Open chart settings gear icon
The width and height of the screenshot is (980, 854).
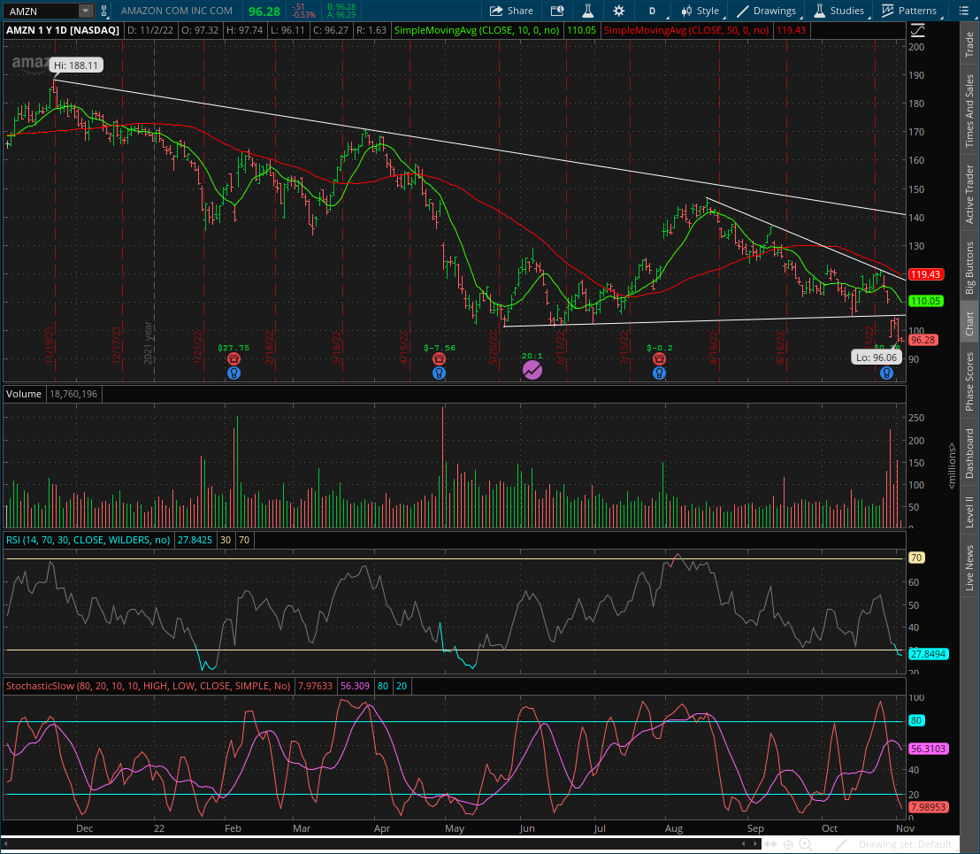click(619, 11)
